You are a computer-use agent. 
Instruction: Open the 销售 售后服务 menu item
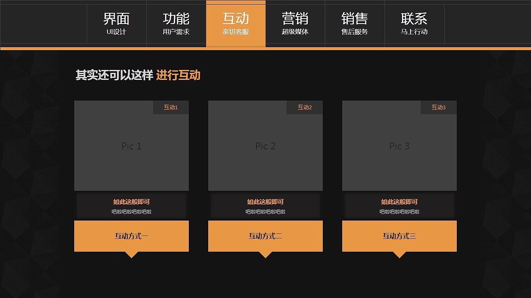pos(355,24)
